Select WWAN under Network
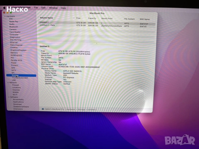Viewport: 199px width, 149px height. pyautogui.click(x=16, y=92)
